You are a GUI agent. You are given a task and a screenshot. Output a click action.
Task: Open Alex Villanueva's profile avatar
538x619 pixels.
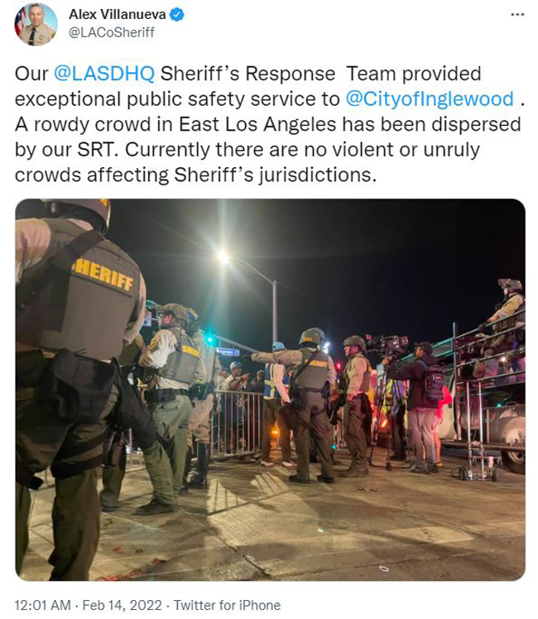36,25
